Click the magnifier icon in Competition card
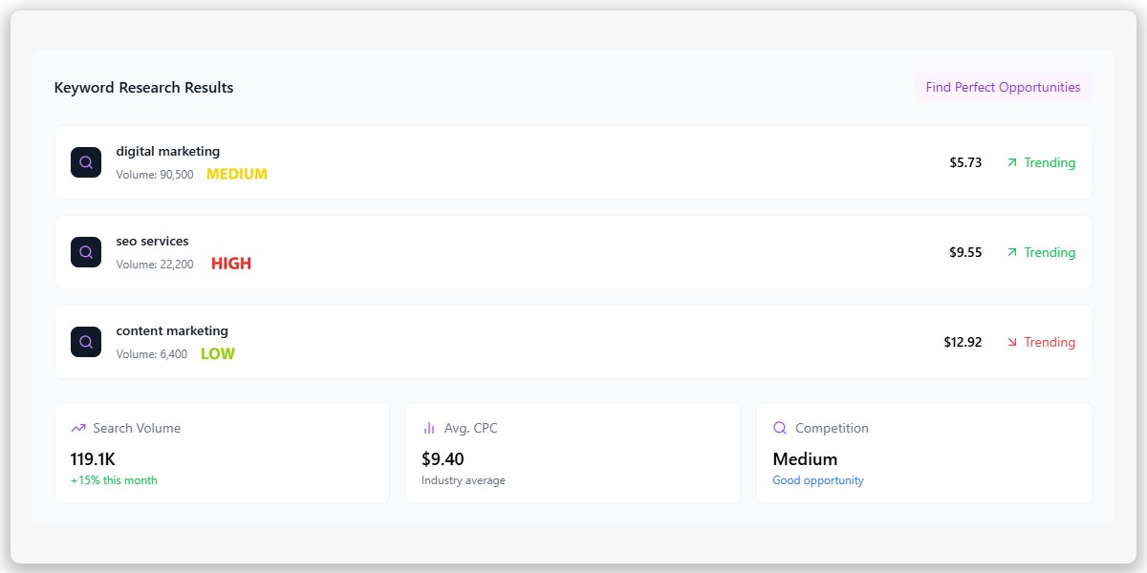The image size is (1147, 573). coord(780,428)
